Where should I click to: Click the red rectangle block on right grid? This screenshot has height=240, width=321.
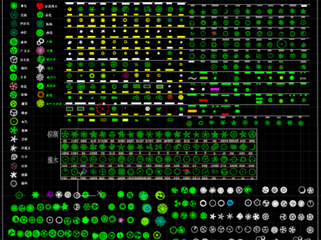click(x=203, y=101)
